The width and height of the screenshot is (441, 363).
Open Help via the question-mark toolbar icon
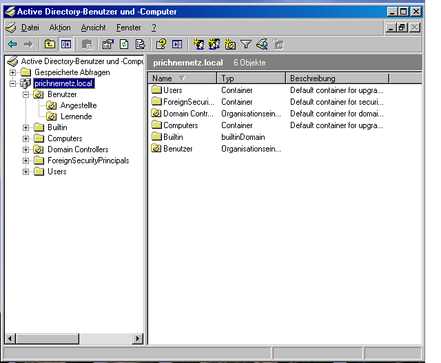pos(161,44)
